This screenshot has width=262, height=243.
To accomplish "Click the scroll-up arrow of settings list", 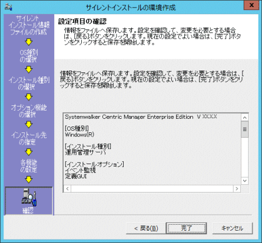I will point(244,118).
